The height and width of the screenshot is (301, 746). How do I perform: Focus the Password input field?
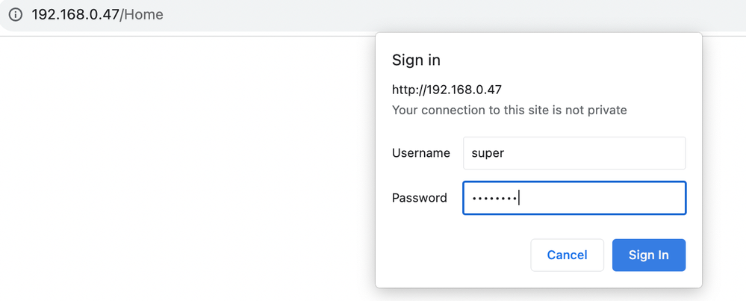pyautogui.click(x=597, y=198)
